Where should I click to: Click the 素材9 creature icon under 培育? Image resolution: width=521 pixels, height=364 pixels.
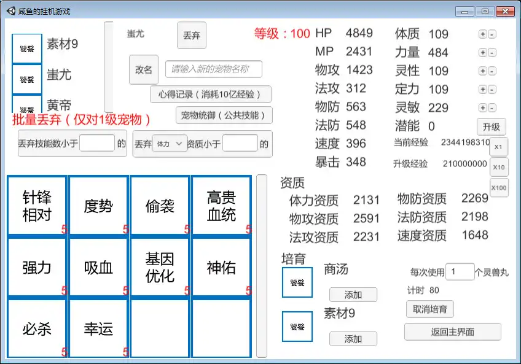[297, 327]
